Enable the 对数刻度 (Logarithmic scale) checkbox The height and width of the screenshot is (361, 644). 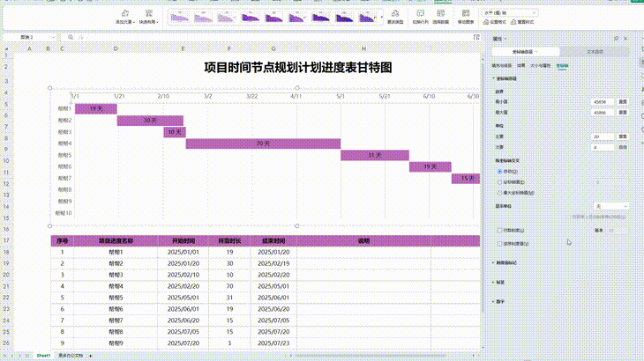pyautogui.click(x=499, y=230)
